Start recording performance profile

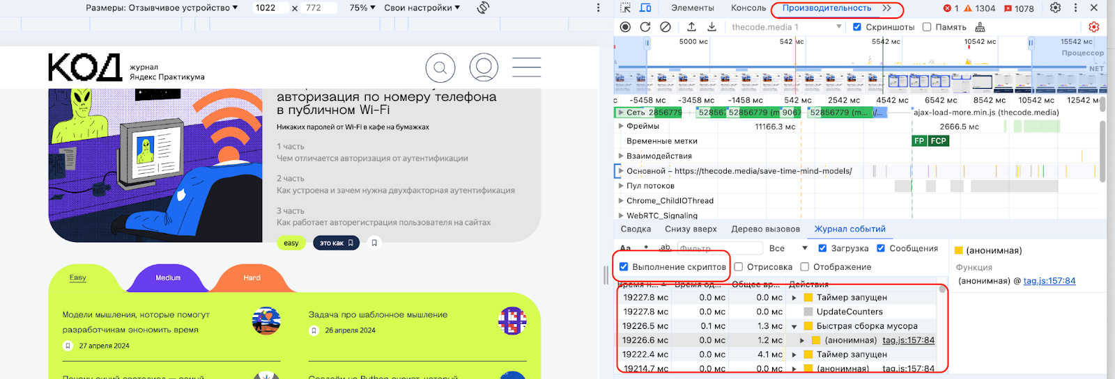[625, 26]
